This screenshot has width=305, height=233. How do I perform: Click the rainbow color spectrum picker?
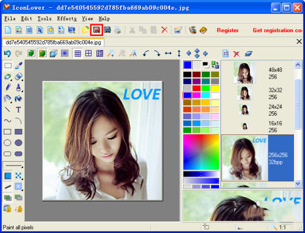(201, 152)
